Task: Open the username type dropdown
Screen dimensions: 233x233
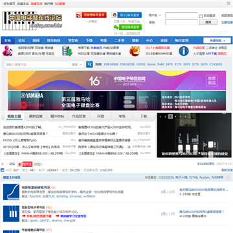Action: pyautogui.click(x=155, y=16)
